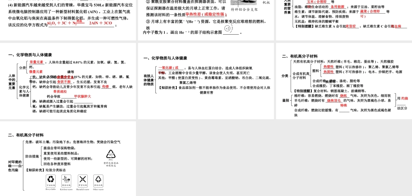Click the red answer '甲状腺肿大'
This screenshot has width=412, height=196.
click(x=82, y=97)
